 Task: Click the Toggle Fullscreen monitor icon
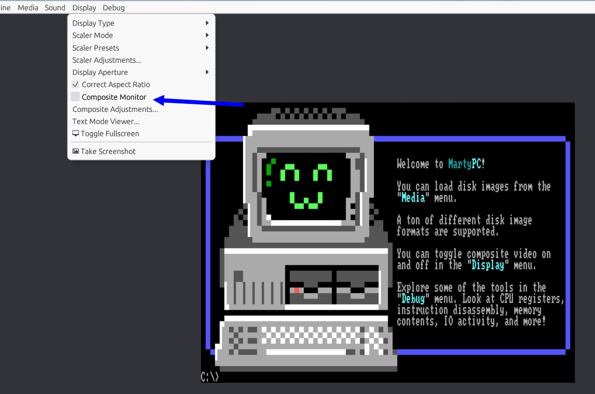(x=76, y=133)
